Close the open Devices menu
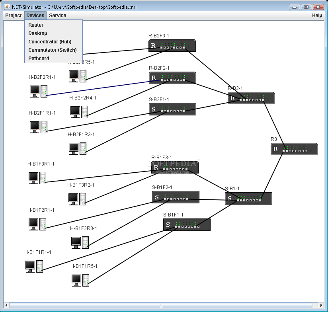This screenshot has width=328, height=312. 35,16
